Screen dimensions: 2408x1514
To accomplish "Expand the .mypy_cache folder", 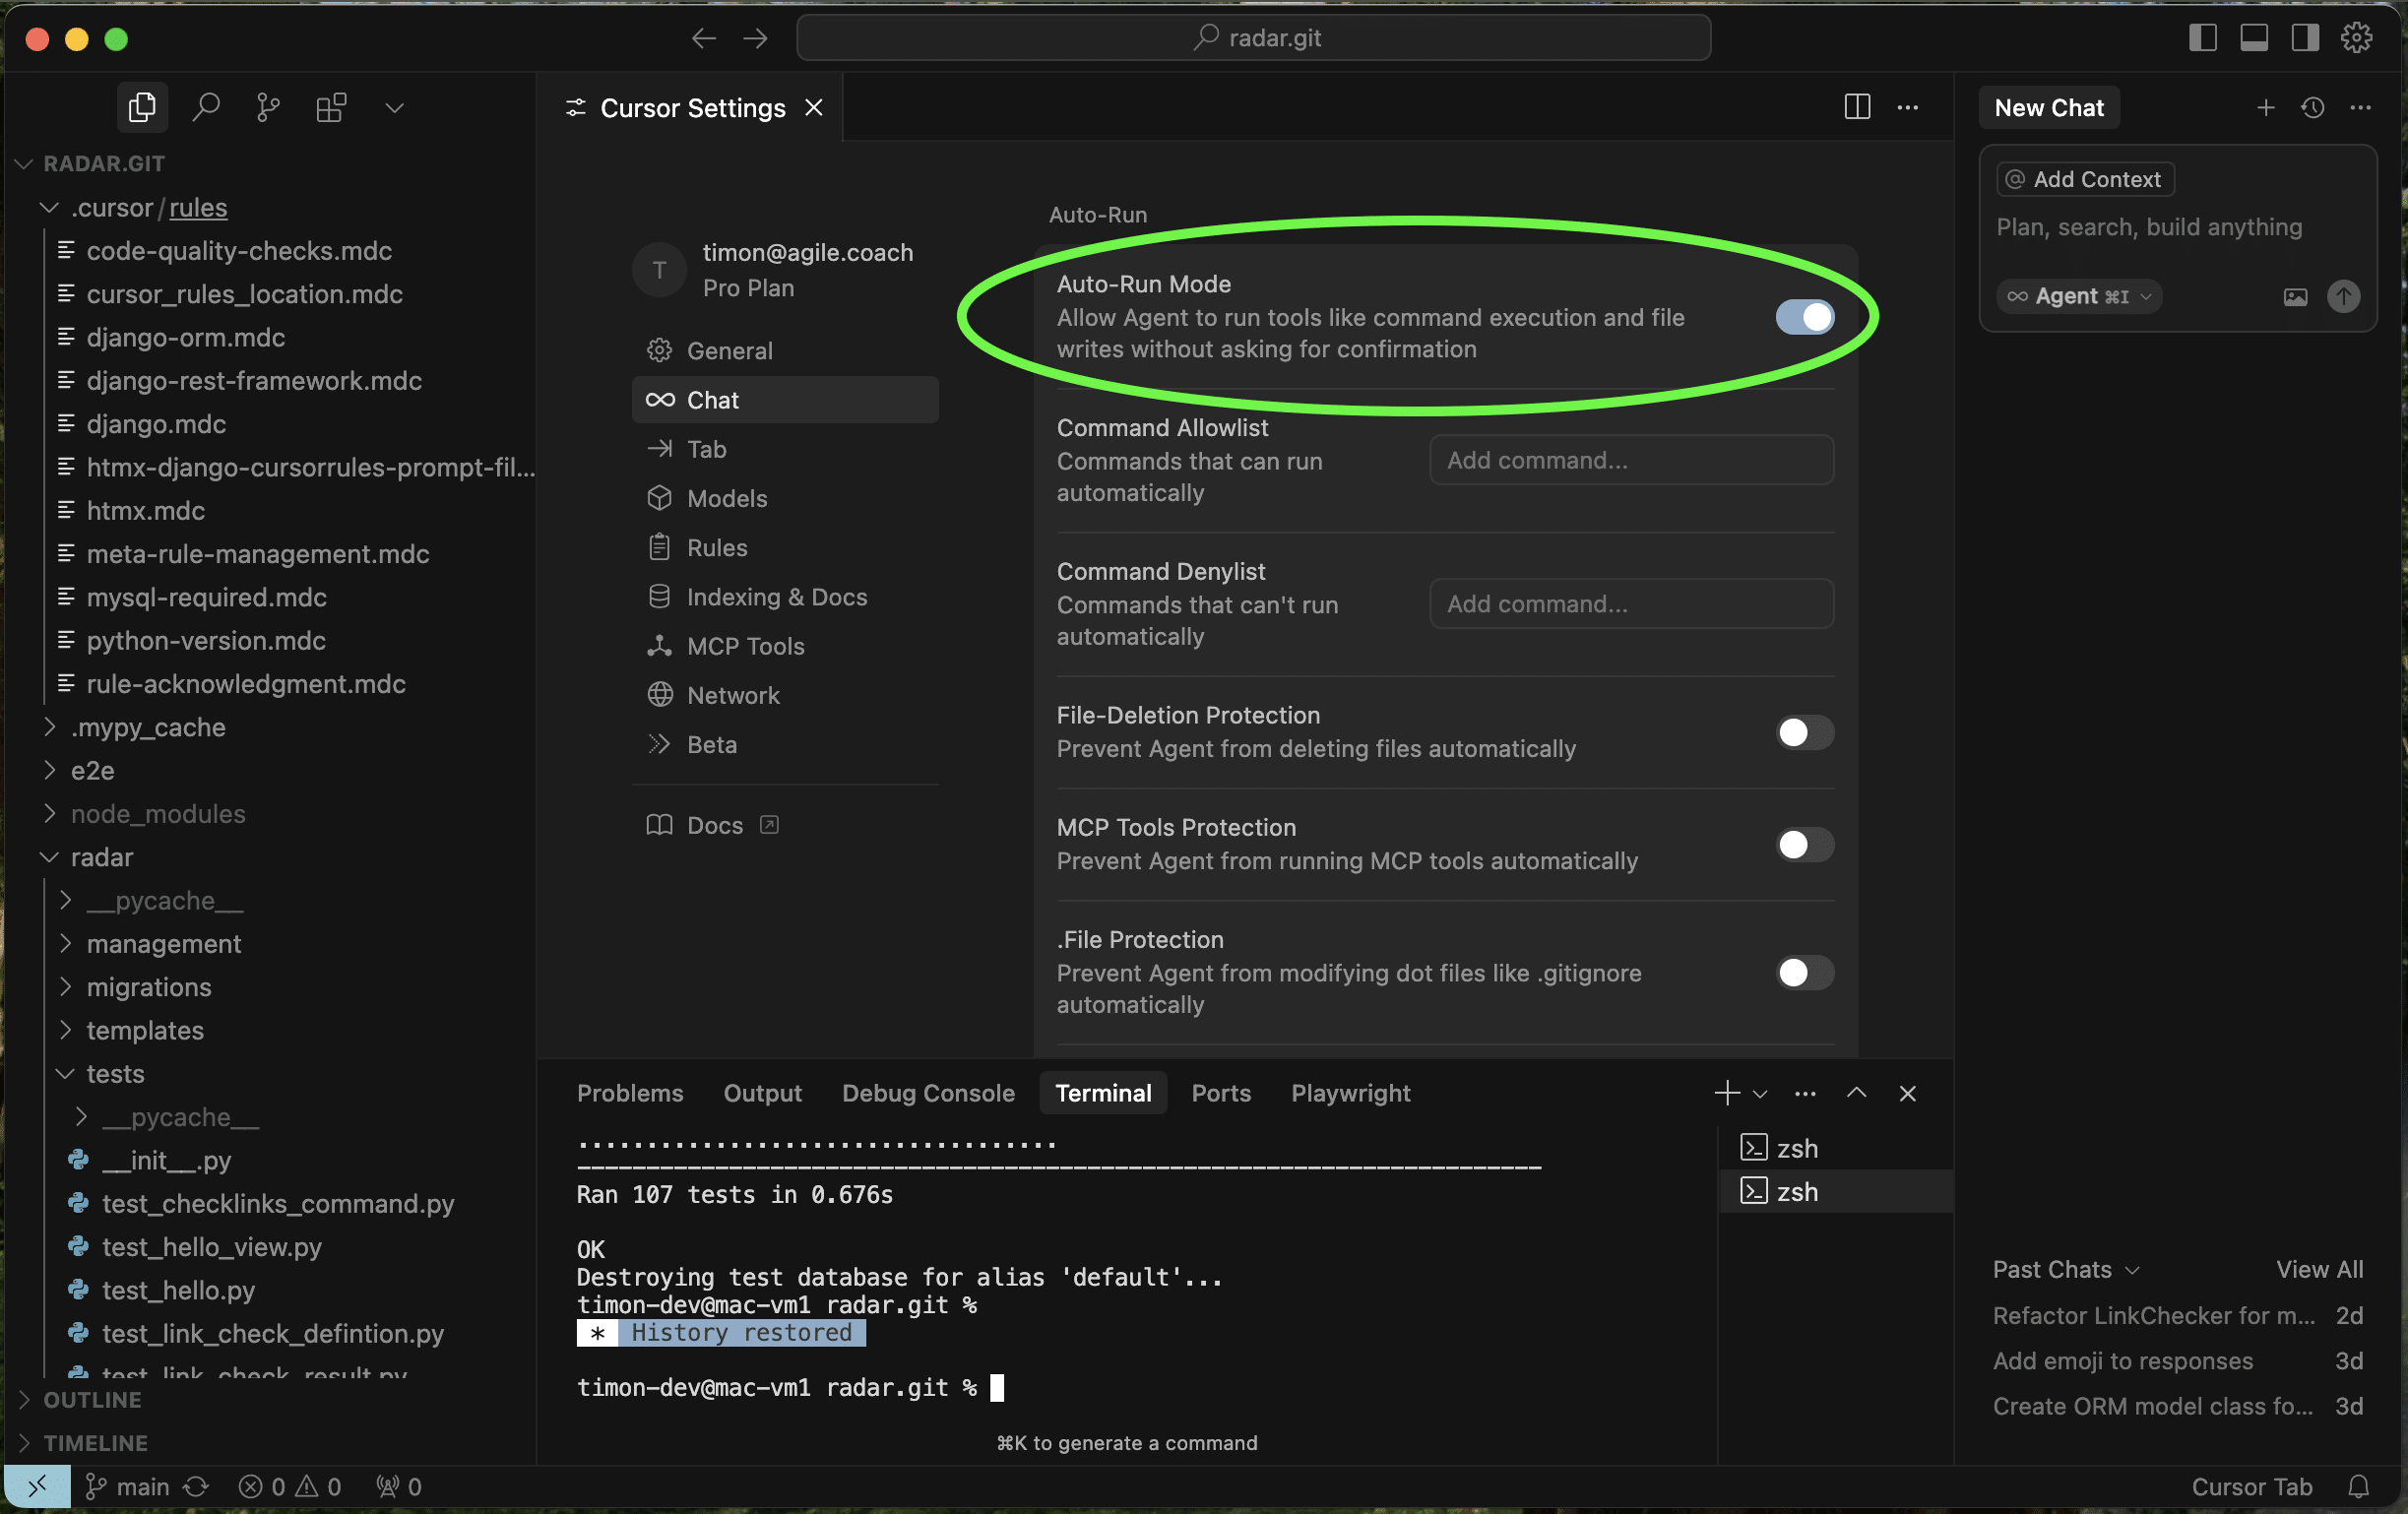I will [x=148, y=727].
